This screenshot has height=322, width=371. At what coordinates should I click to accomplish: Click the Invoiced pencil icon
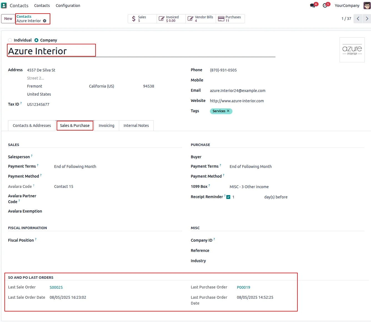[161, 19]
